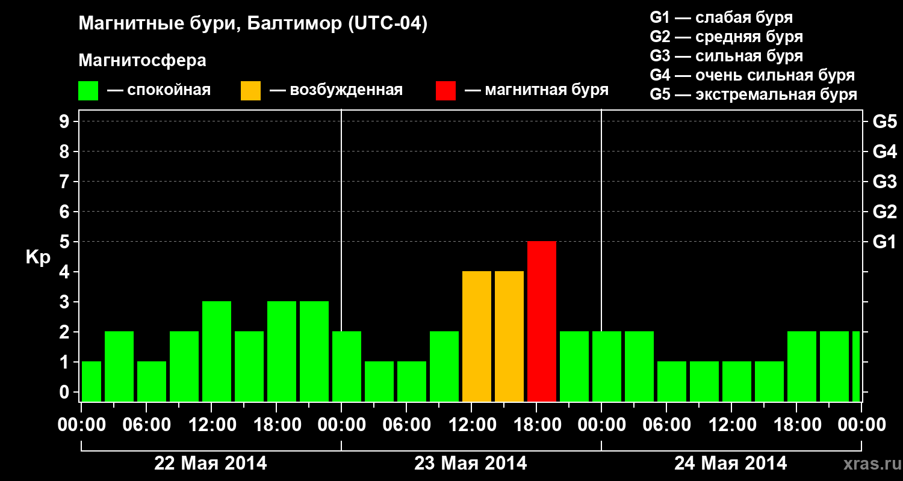The height and width of the screenshot is (481, 903).
Task: Click the green 'спокойная' legend swatch
Action: pyautogui.click(x=88, y=91)
